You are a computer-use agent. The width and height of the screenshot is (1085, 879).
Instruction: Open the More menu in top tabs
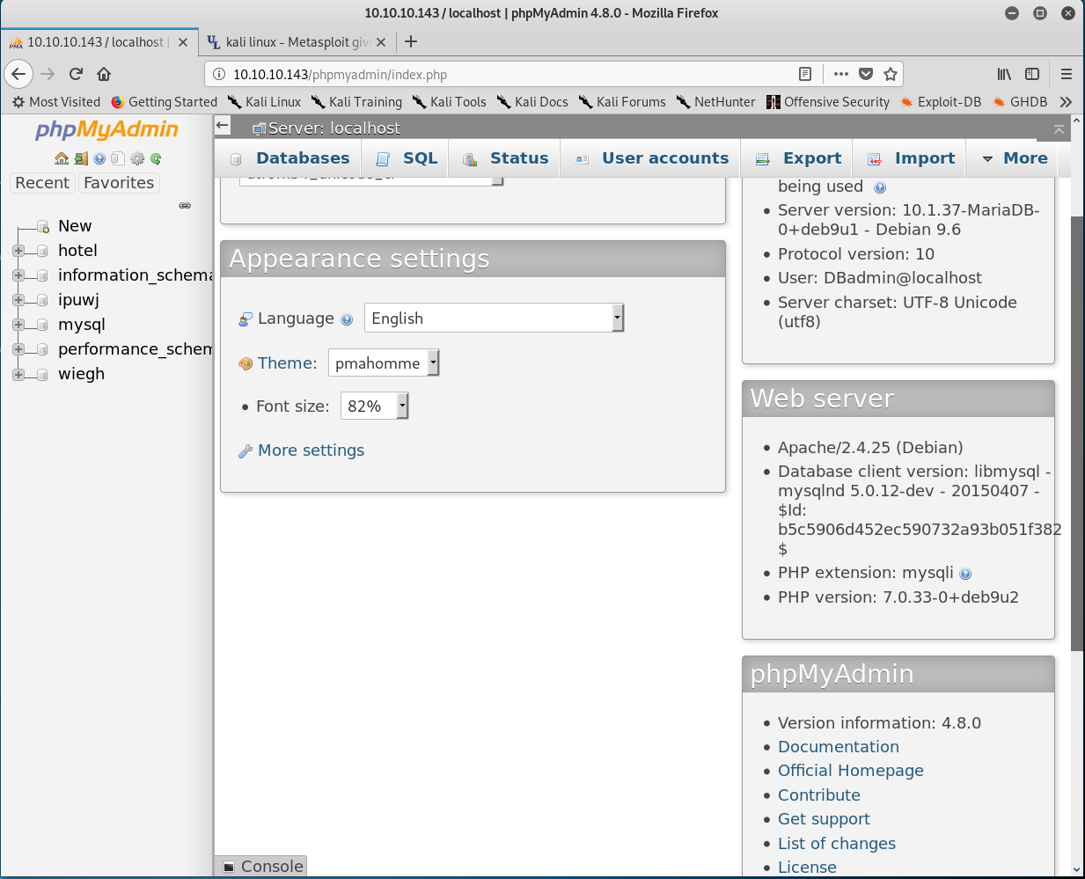click(x=1015, y=158)
